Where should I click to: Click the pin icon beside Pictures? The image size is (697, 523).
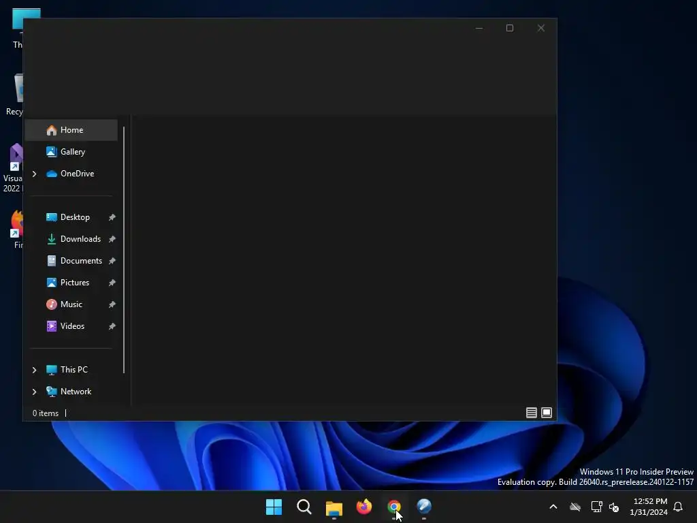point(112,283)
